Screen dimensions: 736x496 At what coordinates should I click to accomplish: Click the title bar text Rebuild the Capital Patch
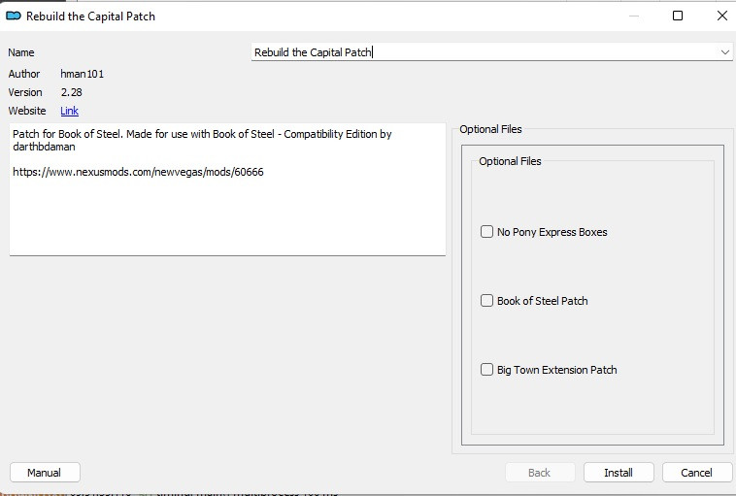click(x=90, y=17)
